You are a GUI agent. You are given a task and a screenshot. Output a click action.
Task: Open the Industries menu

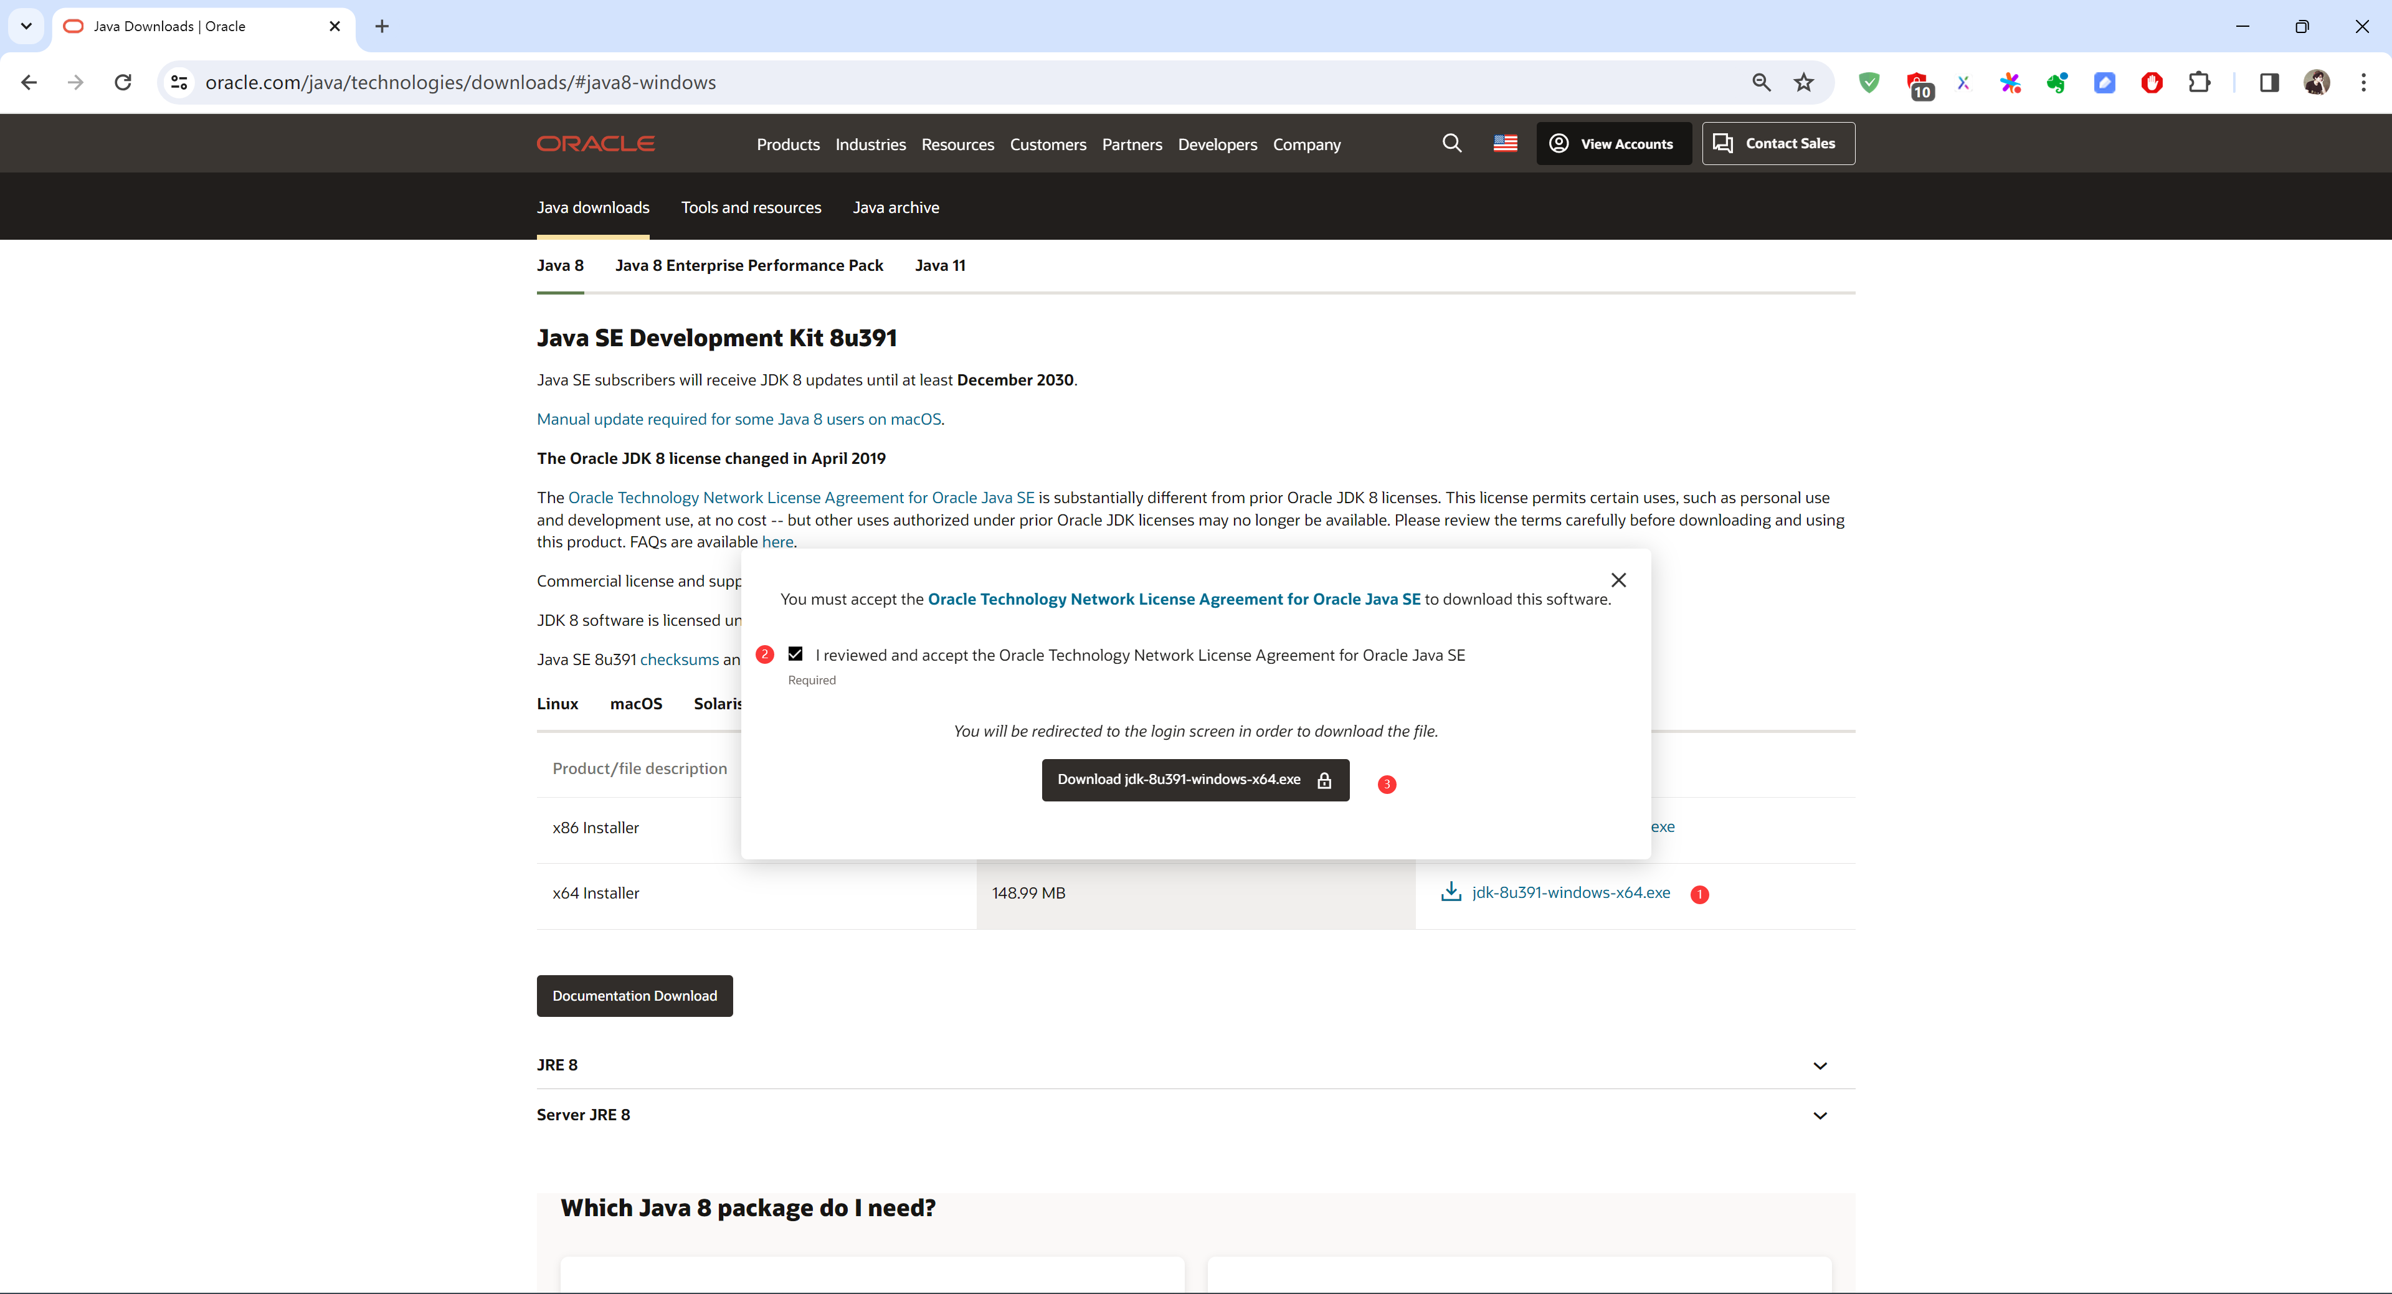tap(870, 144)
